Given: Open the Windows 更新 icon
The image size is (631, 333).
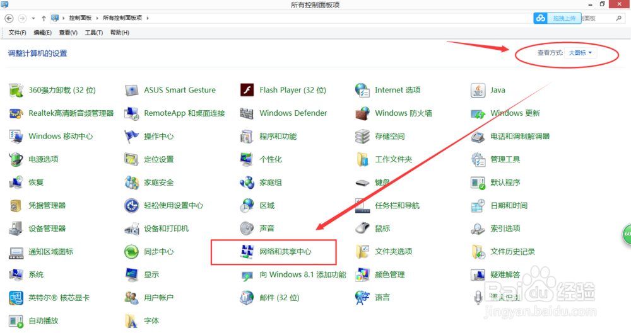Looking at the screenshot, I should tap(478, 113).
